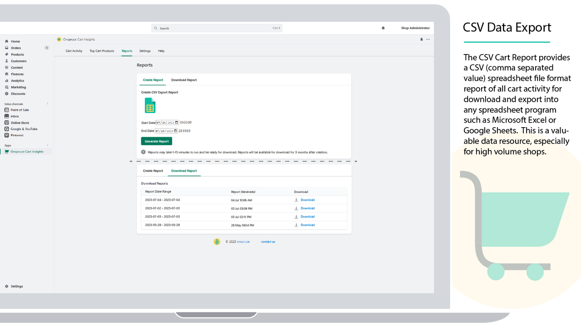Download the 2023-07-04 - 2023-07-04 report

[308, 200]
